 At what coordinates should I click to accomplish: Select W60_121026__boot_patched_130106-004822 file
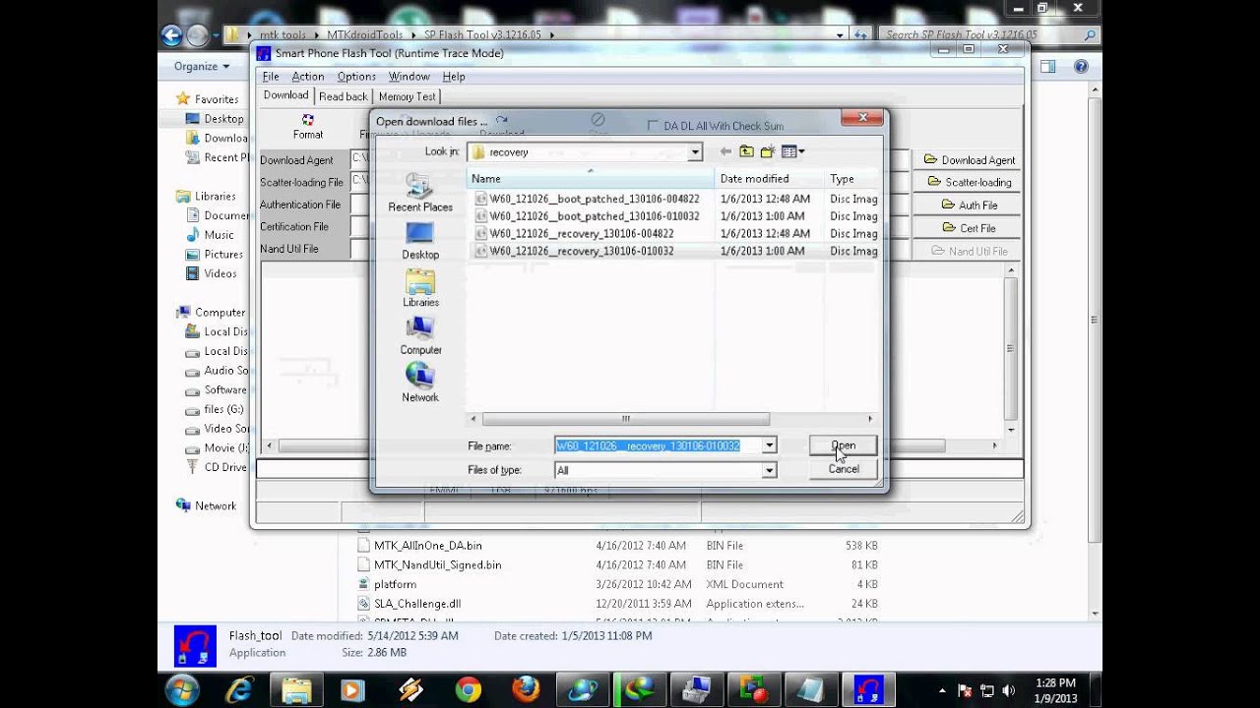[x=587, y=199]
